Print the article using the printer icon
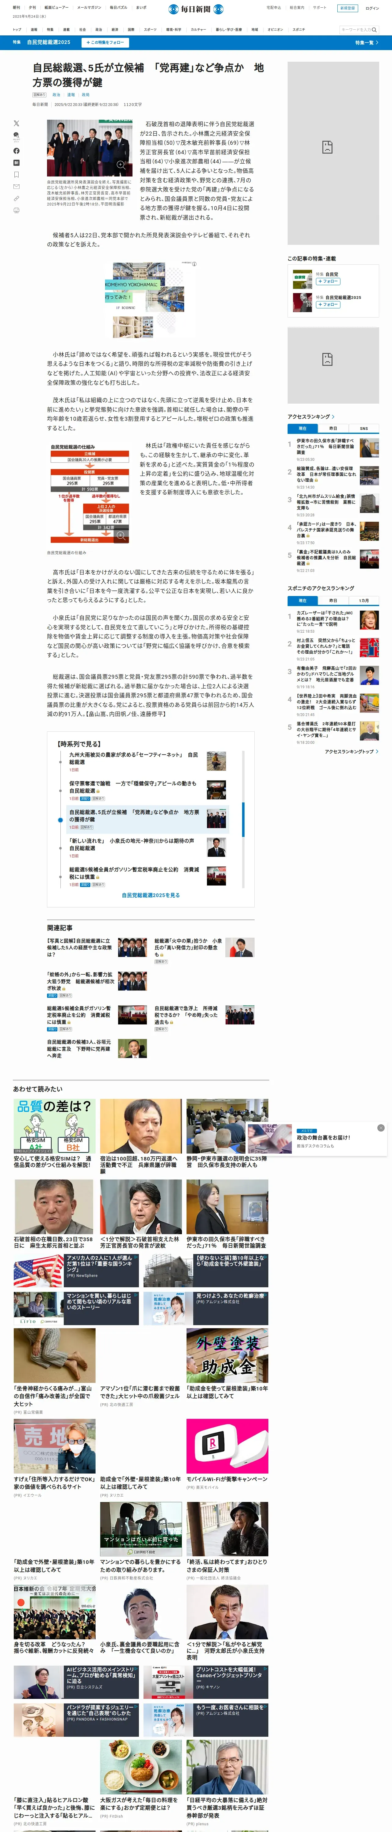Screen dimensions: 392x1832 16,210
